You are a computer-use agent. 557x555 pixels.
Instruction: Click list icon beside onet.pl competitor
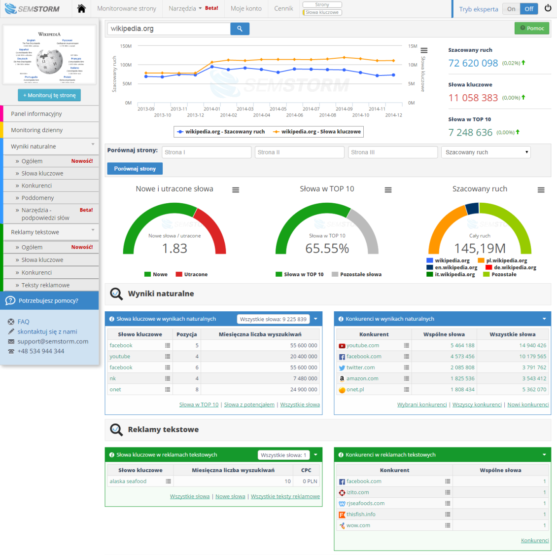tap(406, 389)
